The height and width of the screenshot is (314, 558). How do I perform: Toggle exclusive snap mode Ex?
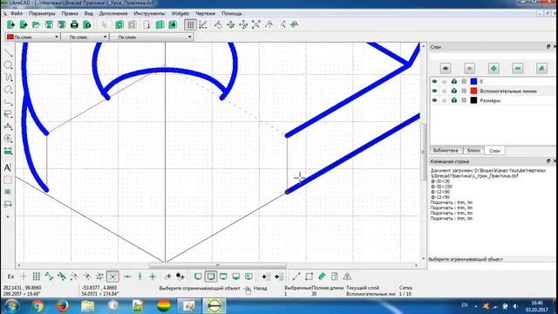pos(10,276)
